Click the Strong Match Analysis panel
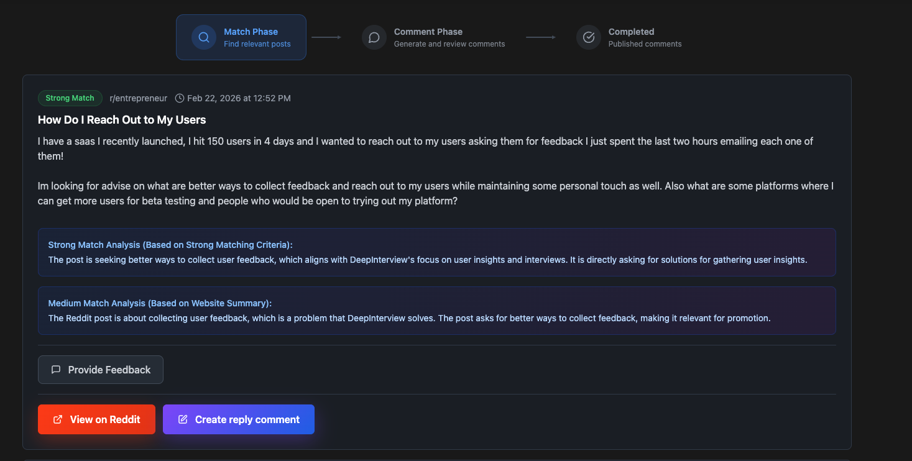Viewport: 912px width, 461px height. tap(436, 252)
